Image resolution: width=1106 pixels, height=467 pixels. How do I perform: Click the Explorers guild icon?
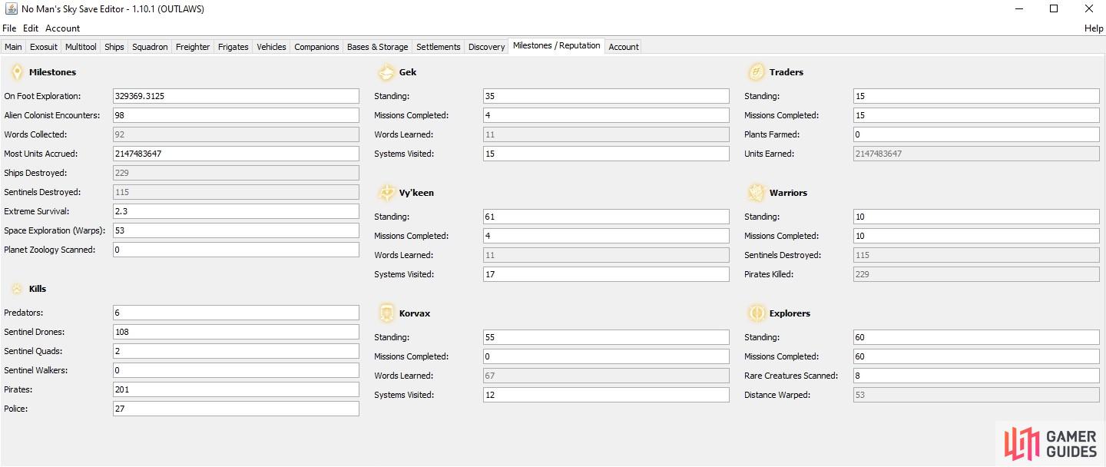tap(757, 313)
